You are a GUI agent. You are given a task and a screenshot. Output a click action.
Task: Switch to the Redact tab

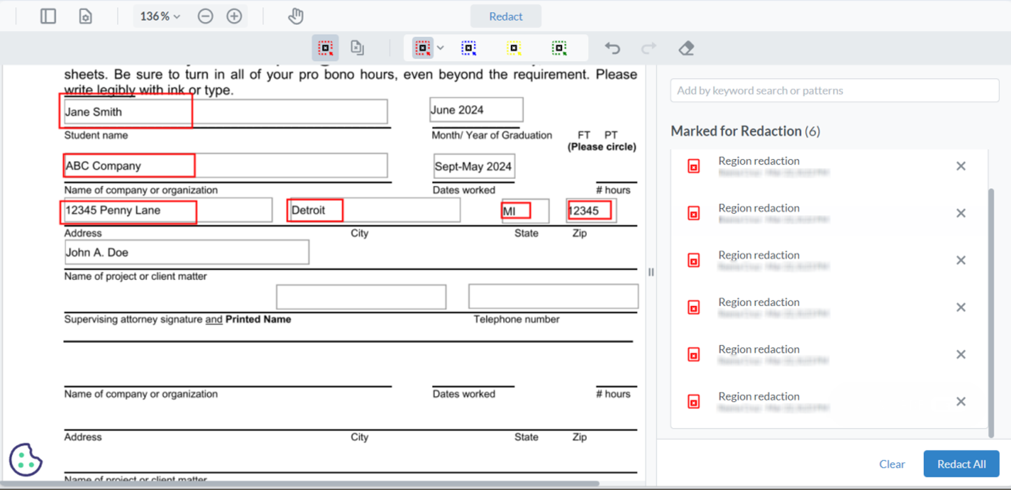pos(506,17)
